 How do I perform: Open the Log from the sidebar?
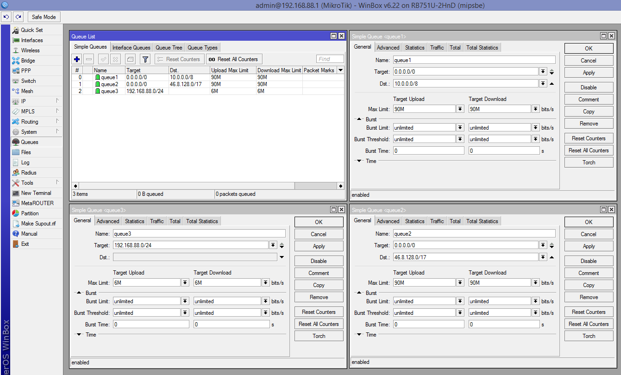[x=25, y=162]
